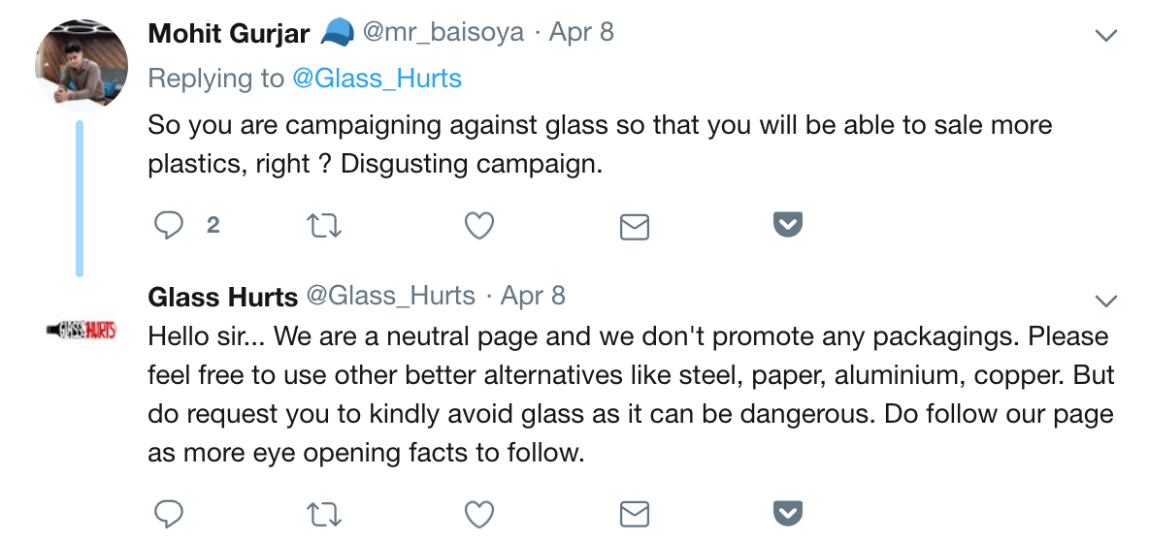Reply to Mohit Gurjar's tweet
Image resolution: width=1149 pixels, height=541 pixels.
170,226
